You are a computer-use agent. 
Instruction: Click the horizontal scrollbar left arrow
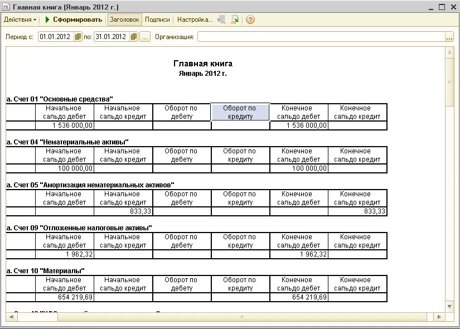coord(12,317)
